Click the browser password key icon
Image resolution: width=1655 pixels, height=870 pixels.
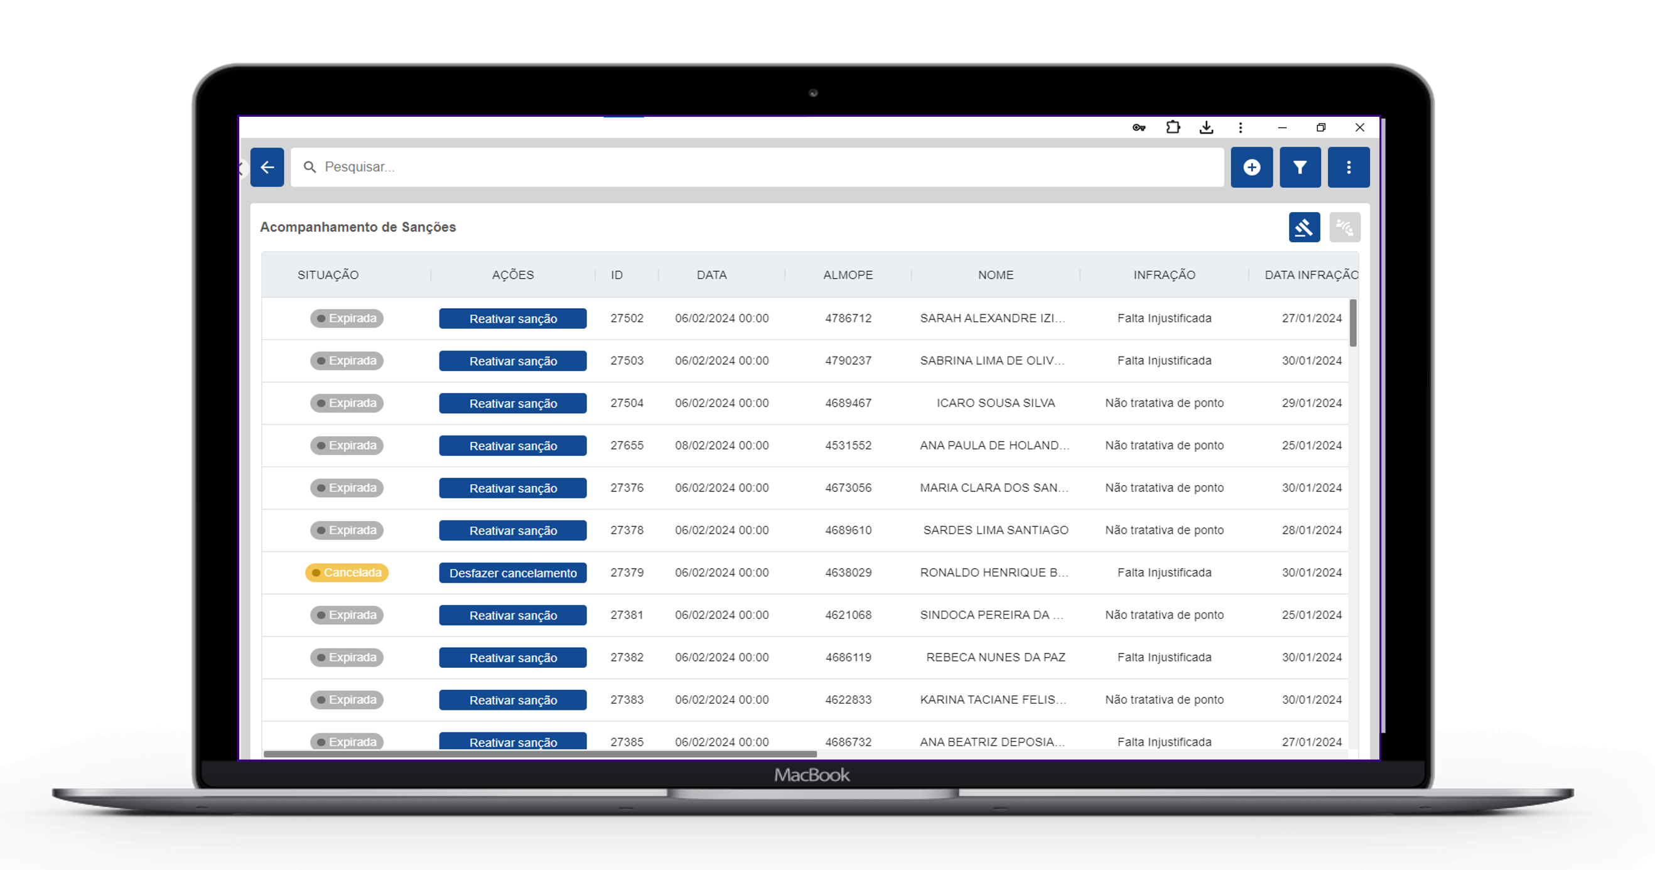coord(1138,127)
